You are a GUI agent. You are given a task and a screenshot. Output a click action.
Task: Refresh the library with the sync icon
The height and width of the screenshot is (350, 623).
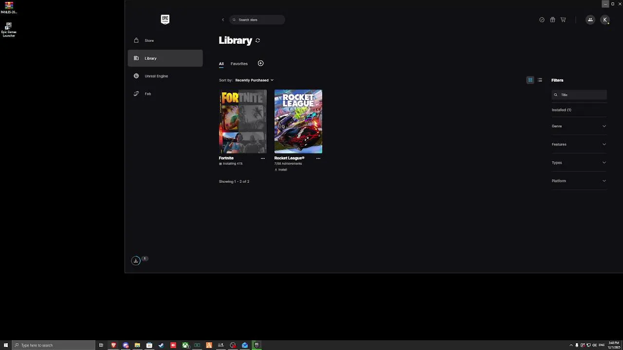257,40
